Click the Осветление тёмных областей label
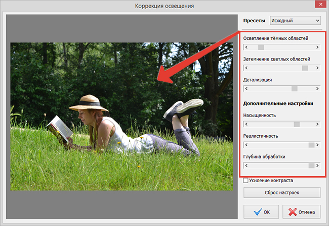Viewport: 329px width, 226px height. coord(276,38)
